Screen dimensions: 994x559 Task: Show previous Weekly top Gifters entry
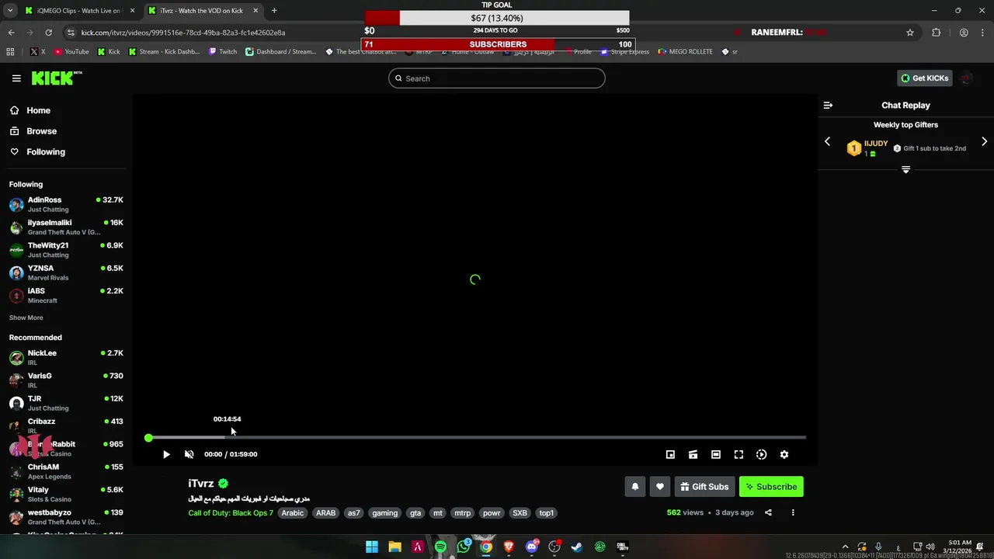[827, 141]
